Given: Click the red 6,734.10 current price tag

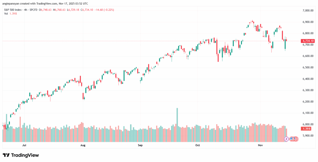Looking at the screenshot, I should click(307, 41).
